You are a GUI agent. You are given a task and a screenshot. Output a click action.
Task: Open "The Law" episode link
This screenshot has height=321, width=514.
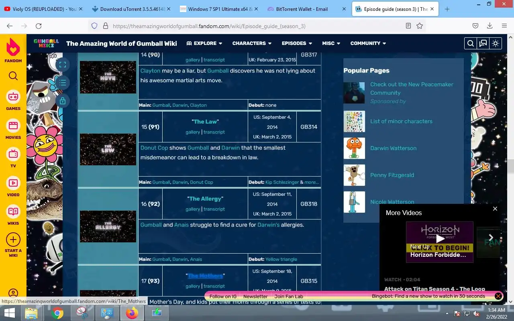click(x=205, y=122)
